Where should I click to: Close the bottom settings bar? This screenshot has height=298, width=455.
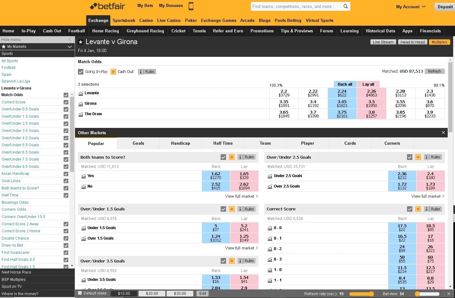pyautogui.click(x=449, y=294)
